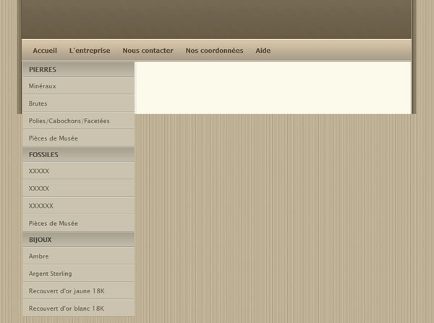The height and width of the screenshot is (323, 434).
Task: Open Pièces de Musée under FOSSILES
Action: [x=79, y=223]
